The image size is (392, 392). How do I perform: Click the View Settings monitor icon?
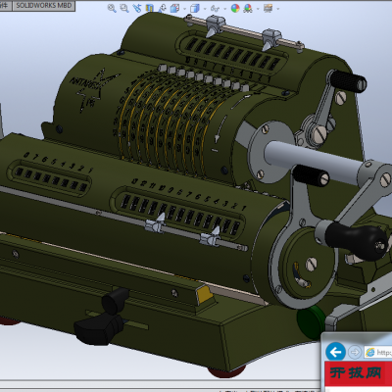tap(268, 8)
